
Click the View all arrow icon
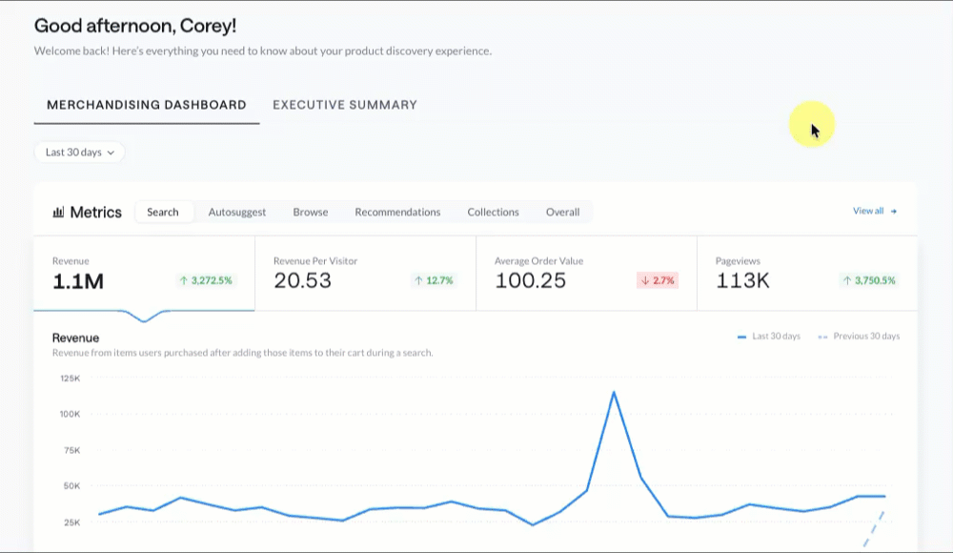point(894,211)
